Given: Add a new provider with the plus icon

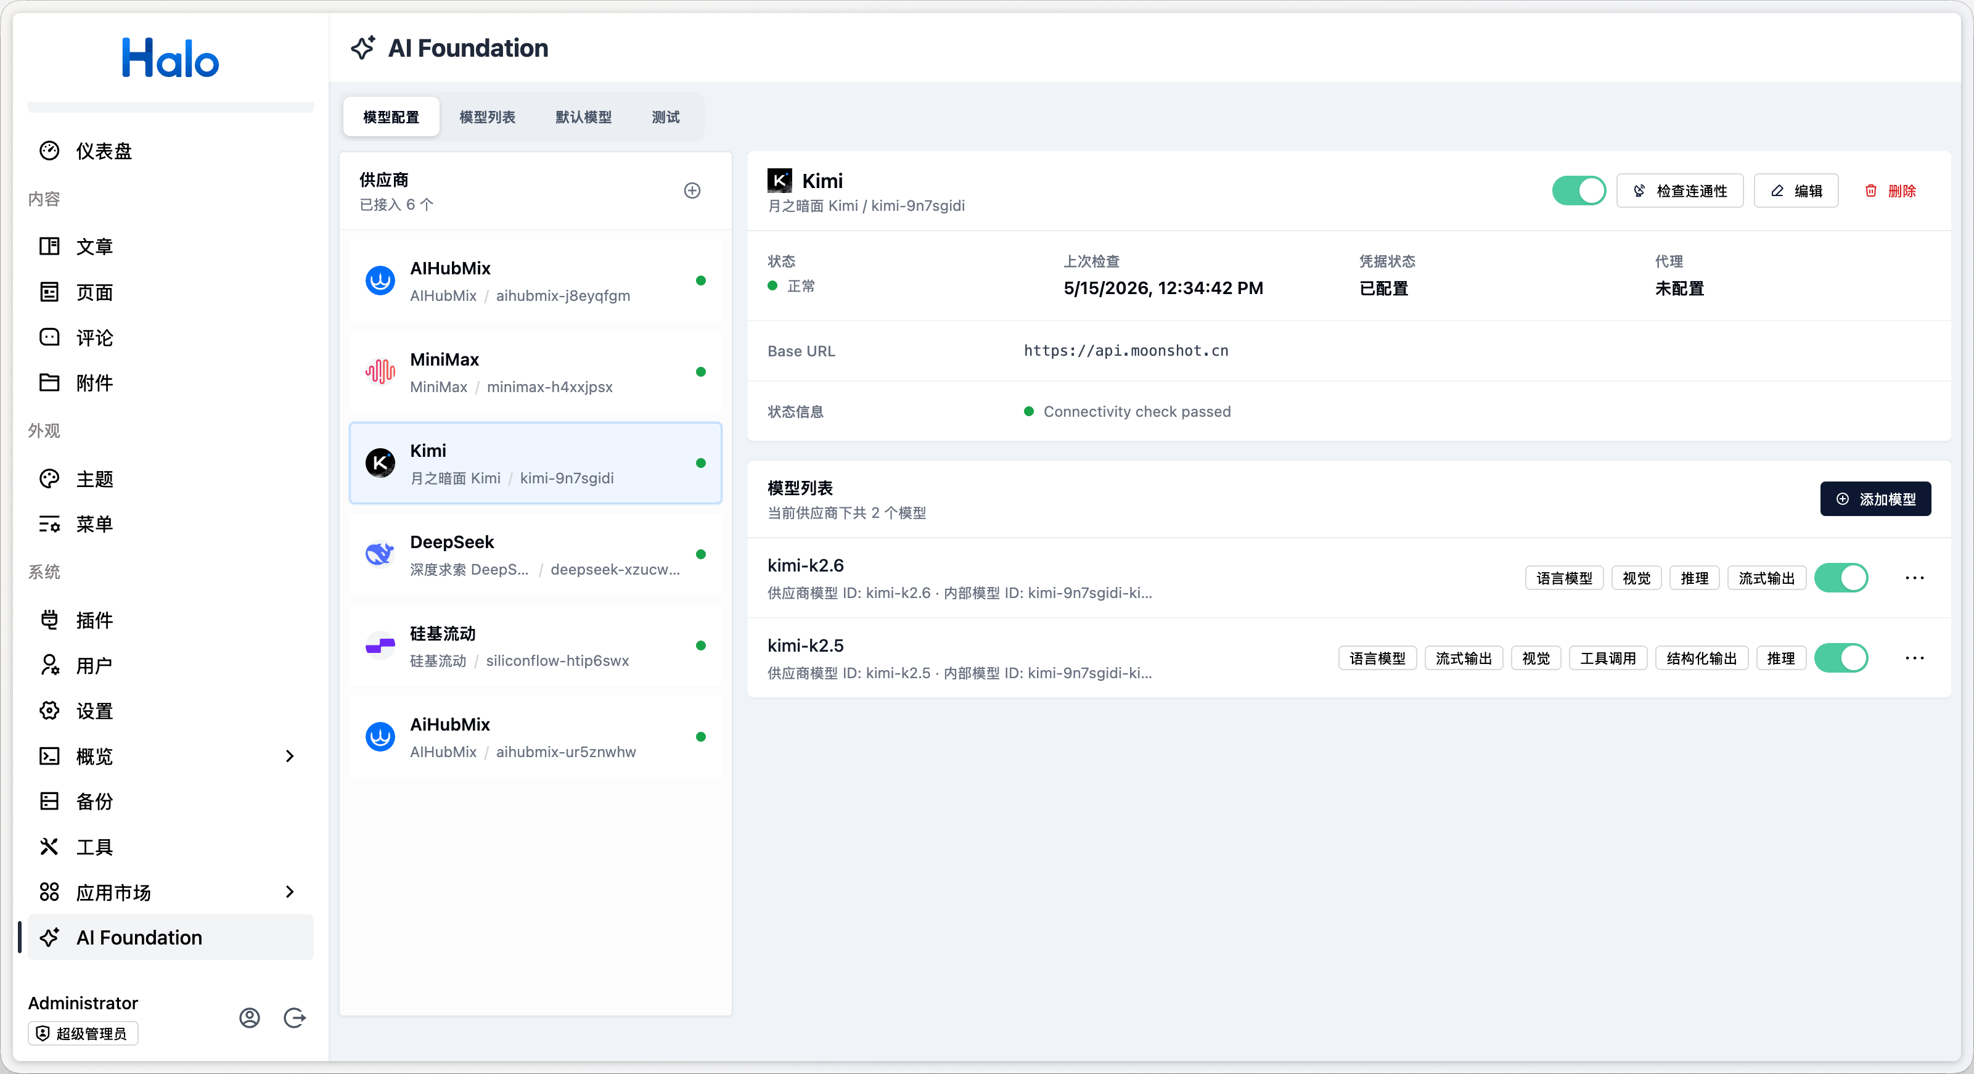Looking at the screenshot, I should pyautogui.click(x=692, y=191).
